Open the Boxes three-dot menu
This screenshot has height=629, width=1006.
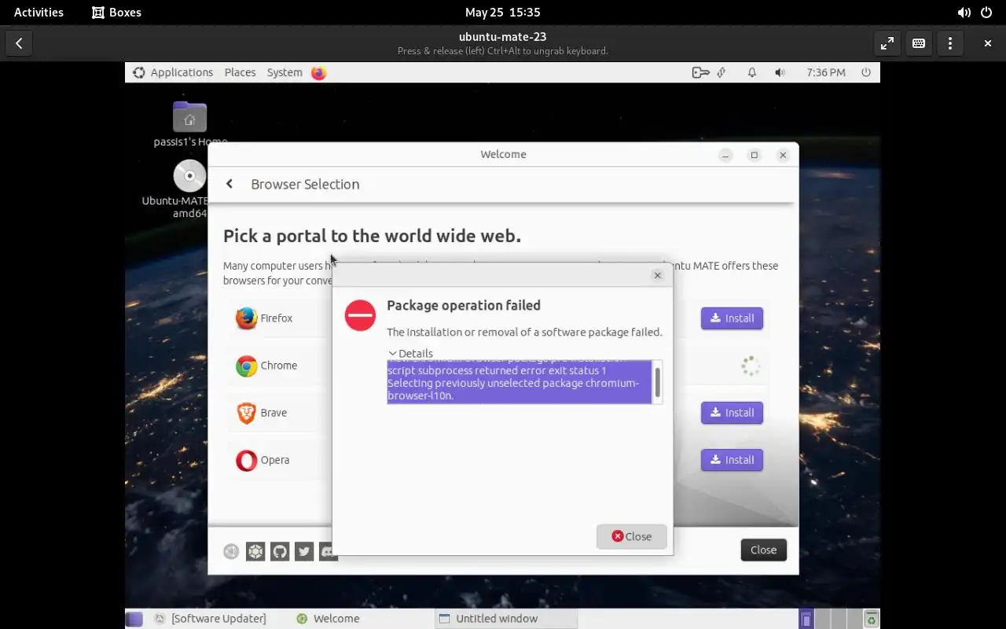click(950, 43)
